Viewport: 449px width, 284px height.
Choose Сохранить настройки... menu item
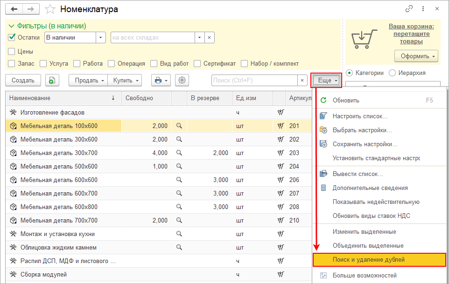click(x=380, y=144)
